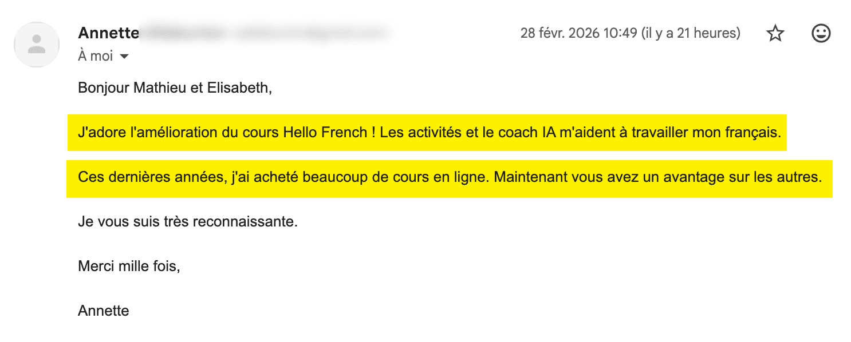This screenshot has width=851, height=342.
Task: Click the greeting 'Bonjour Mathieu et Elisabeth'
Action: 175,88
